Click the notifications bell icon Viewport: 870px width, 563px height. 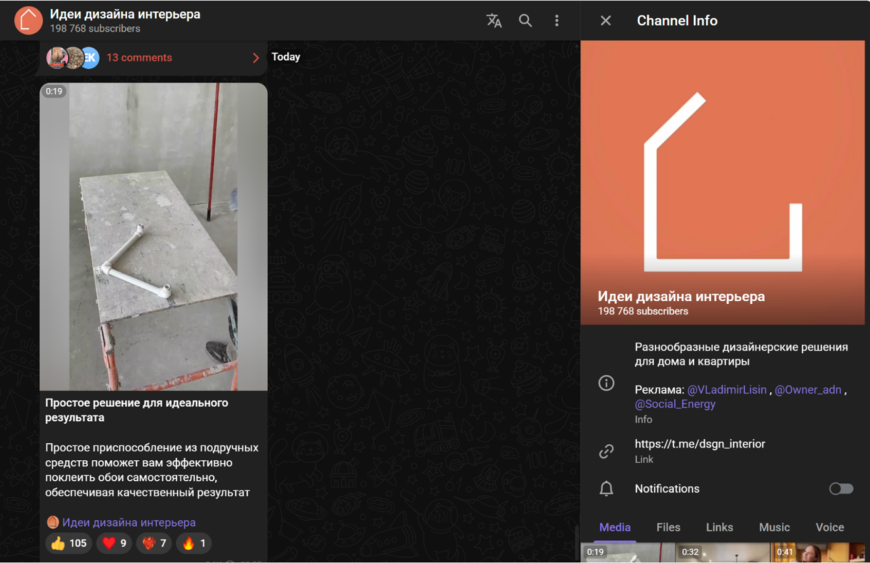tap(606, 489)
